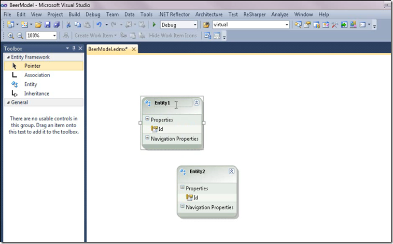
Task: Open the .NET Reflector menu
Action: [x=174, y=14]
